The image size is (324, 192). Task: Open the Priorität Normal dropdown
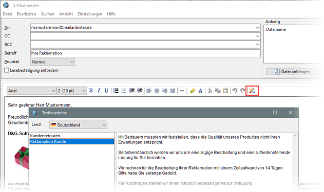pyautogui.click(x=53, y=62)
